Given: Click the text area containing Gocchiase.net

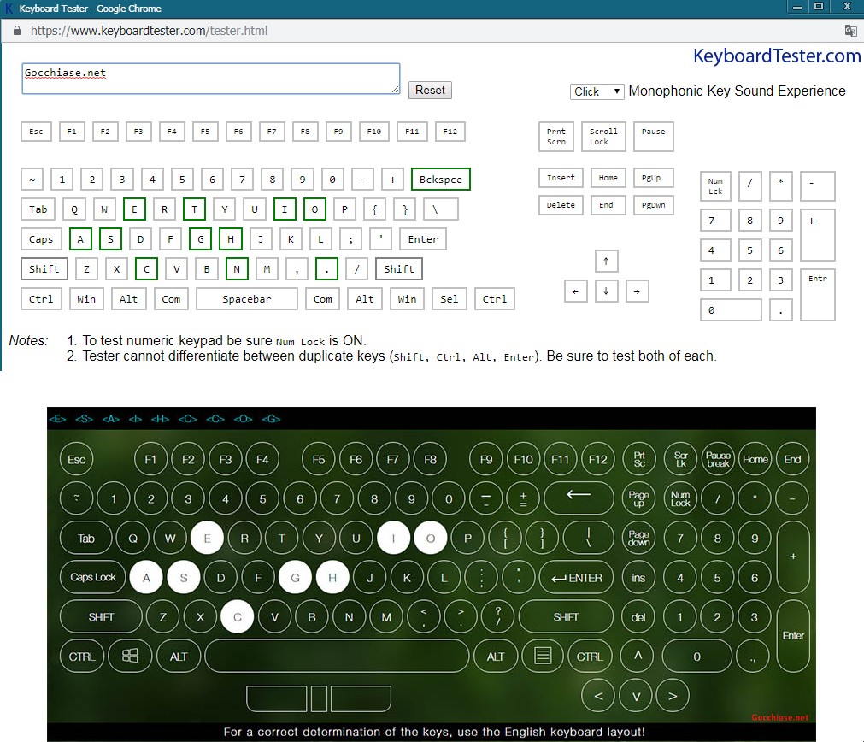Looking at the screenshot, I should [210, 79].
